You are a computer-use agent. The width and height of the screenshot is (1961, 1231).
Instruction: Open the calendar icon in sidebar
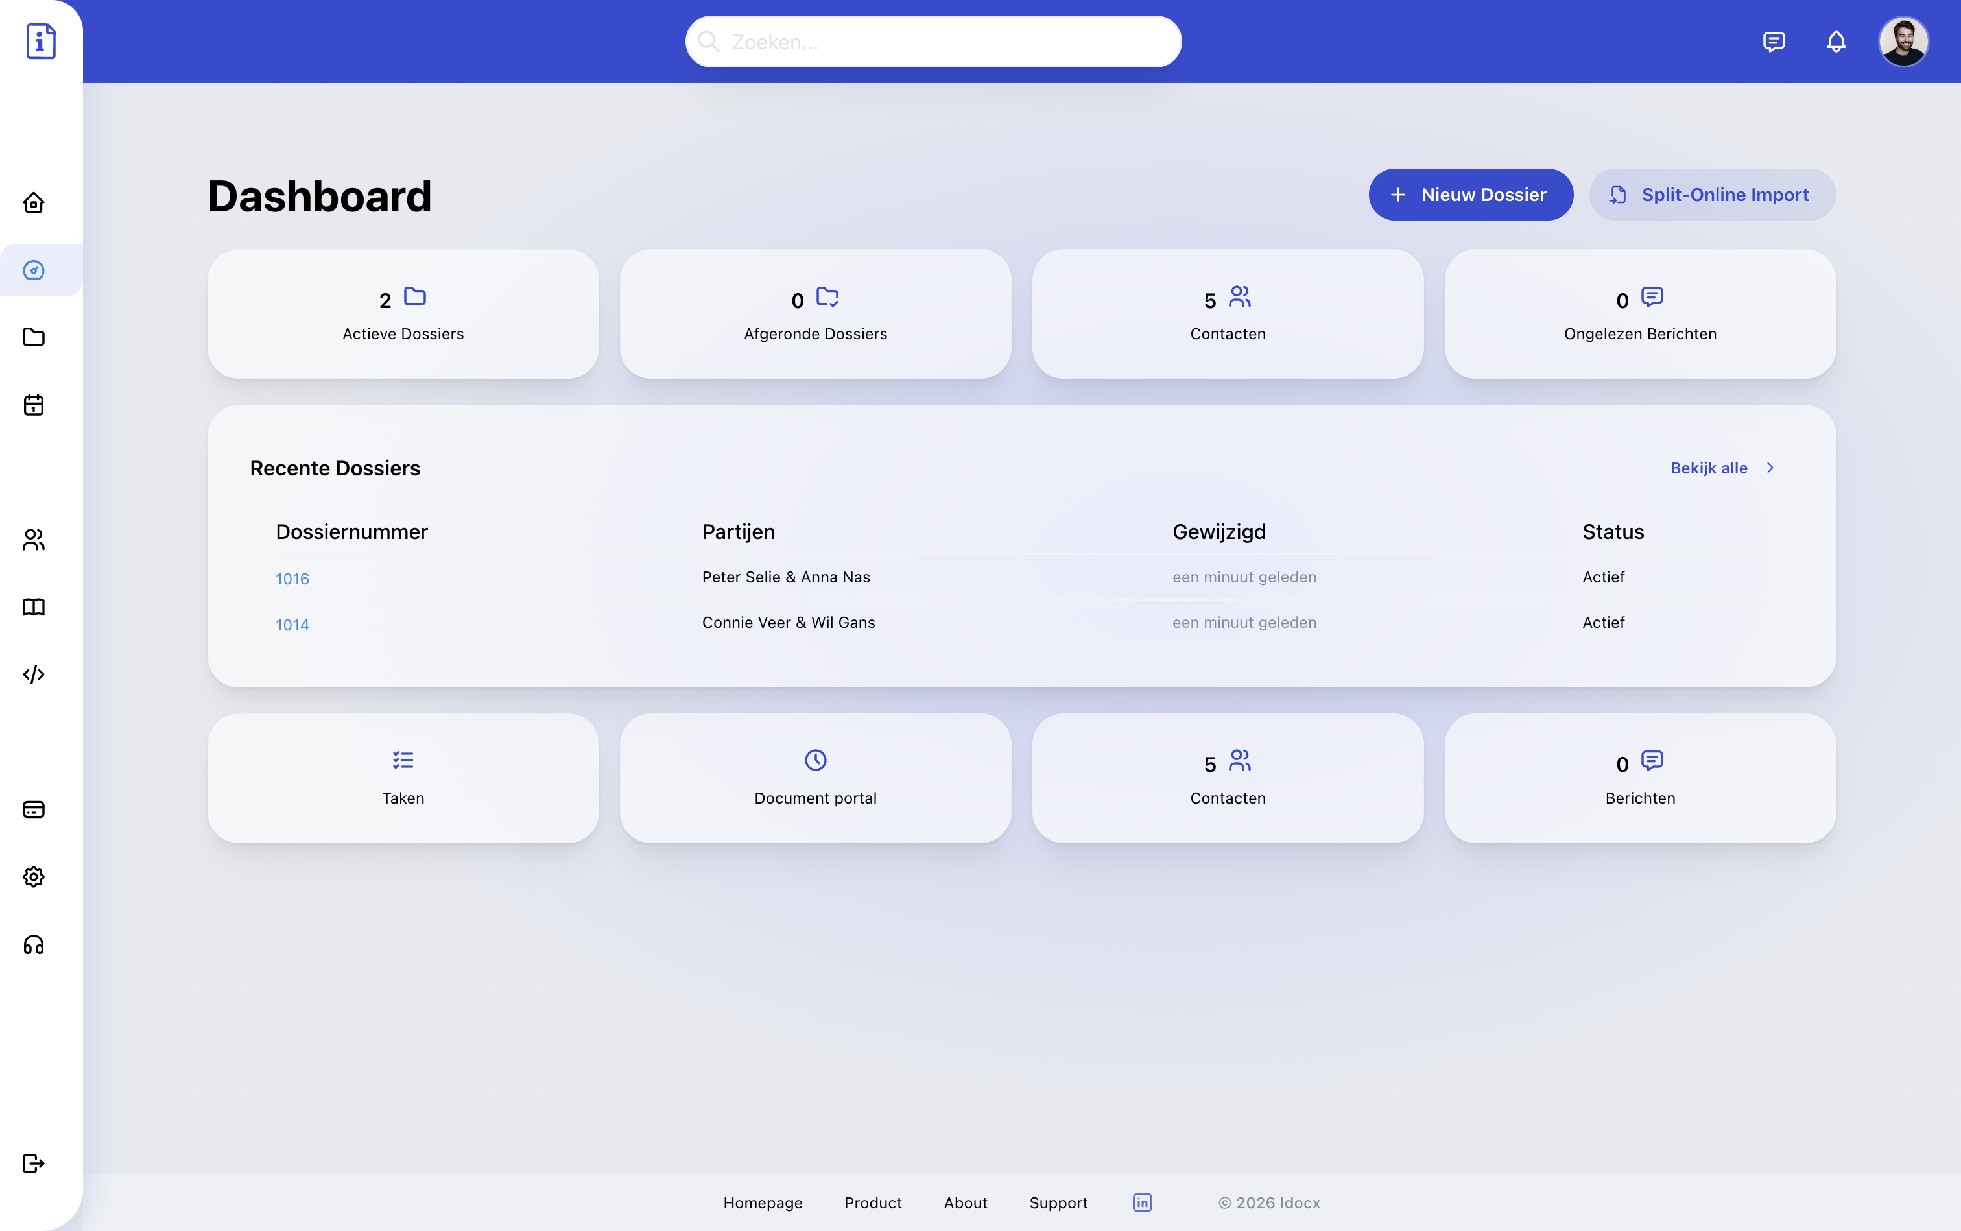33,405
